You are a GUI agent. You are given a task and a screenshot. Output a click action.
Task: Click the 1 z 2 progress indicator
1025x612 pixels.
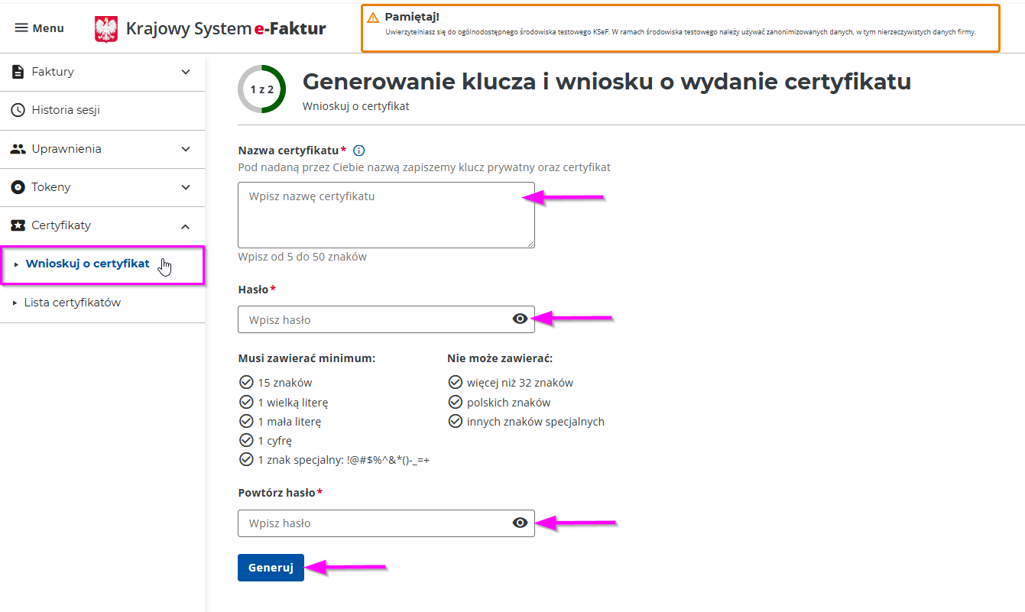point(262,89)
